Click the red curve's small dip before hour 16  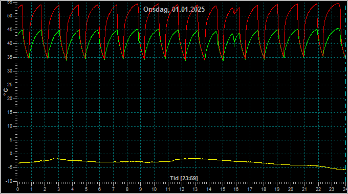(x=234, y=13)
